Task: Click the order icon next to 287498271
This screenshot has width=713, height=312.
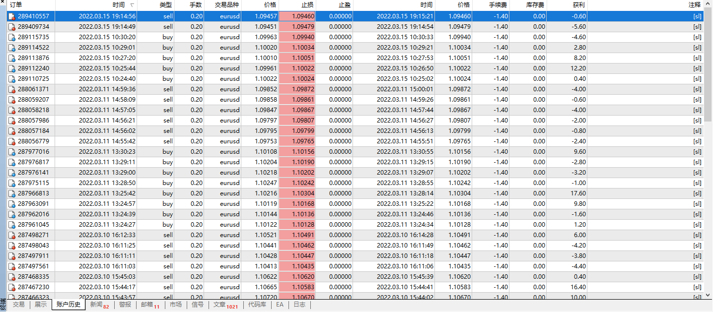Action: (11, 235)
